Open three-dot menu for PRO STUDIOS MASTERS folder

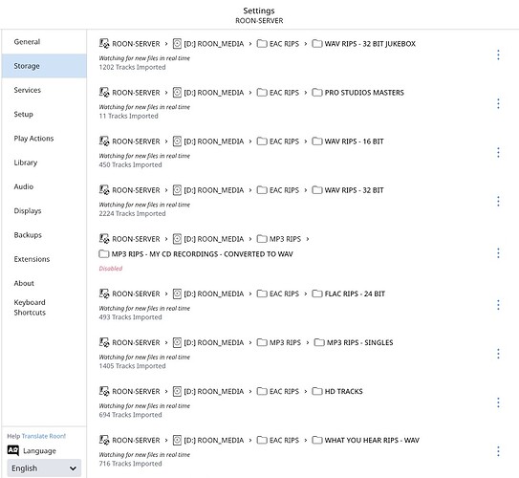click(498, 103)
